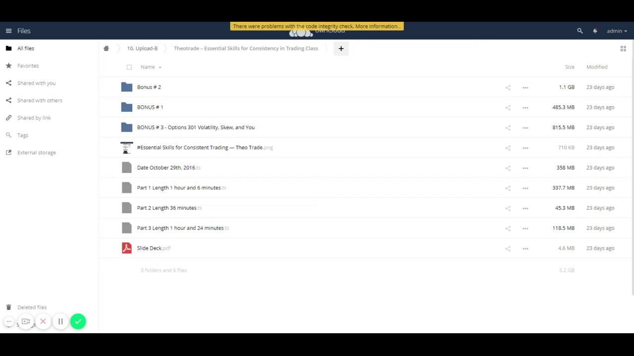
Task: Open the BONUS # 1 folder
Action: point(150,107)
